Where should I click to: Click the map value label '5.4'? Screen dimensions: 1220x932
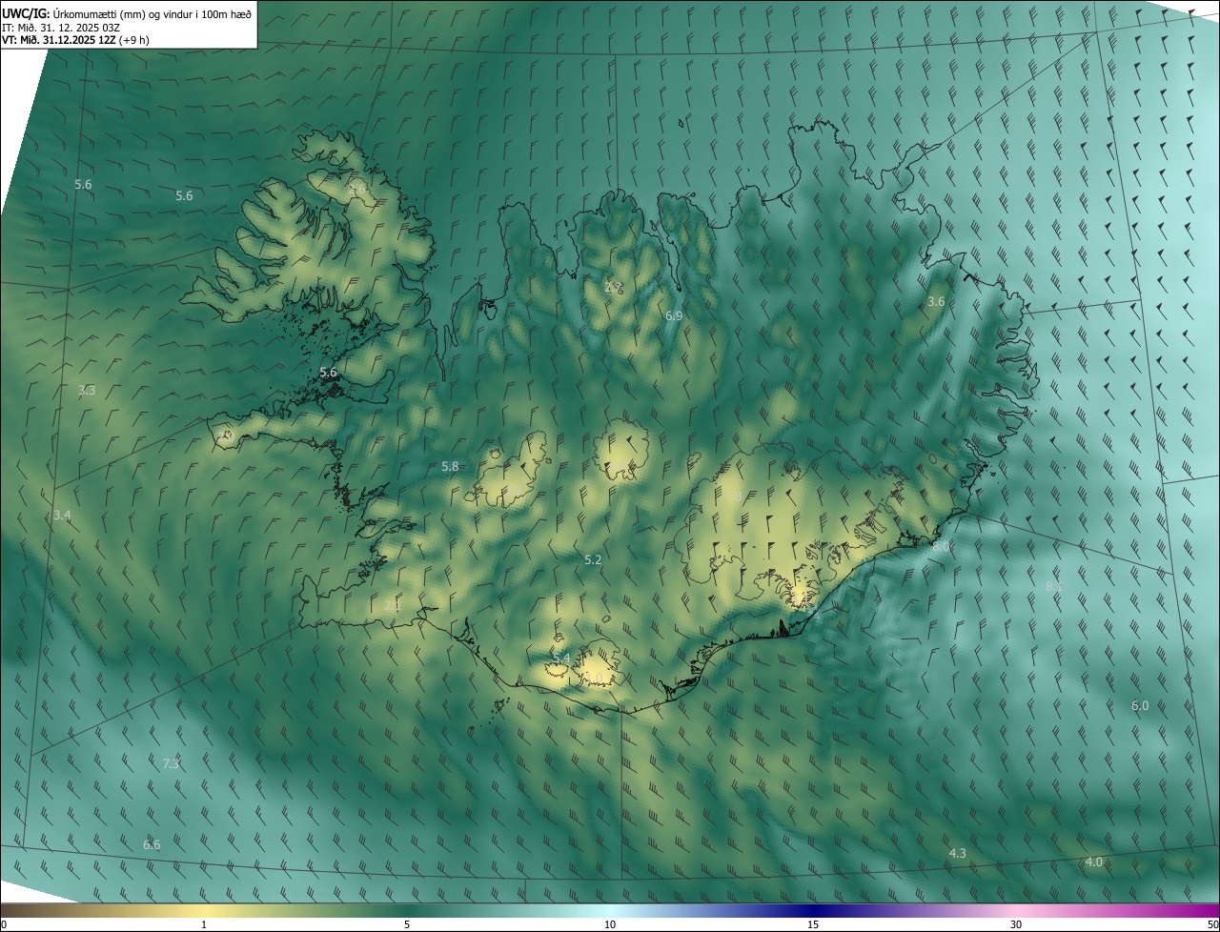coord(561,658)
